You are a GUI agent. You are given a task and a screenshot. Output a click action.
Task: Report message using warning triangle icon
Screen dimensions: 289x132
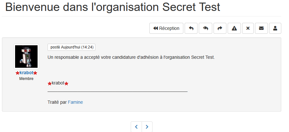coord(234,28)
